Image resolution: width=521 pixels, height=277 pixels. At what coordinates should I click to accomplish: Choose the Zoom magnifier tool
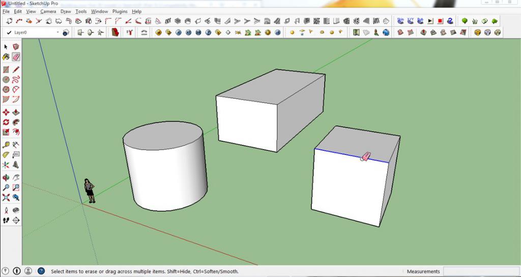6,188
